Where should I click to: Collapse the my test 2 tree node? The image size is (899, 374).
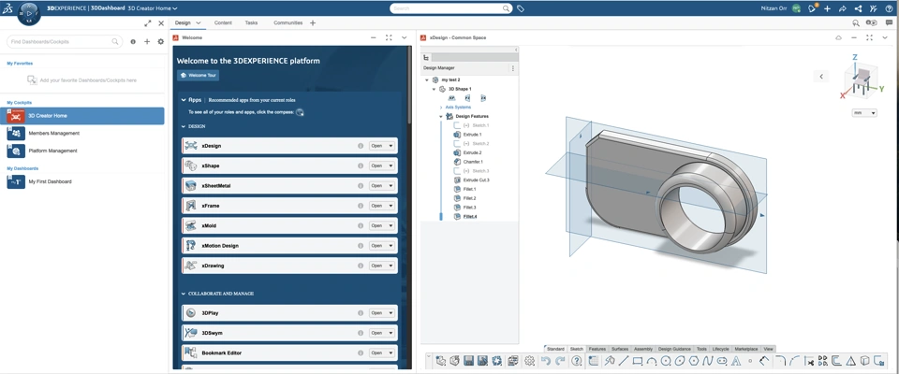[427, 80]
